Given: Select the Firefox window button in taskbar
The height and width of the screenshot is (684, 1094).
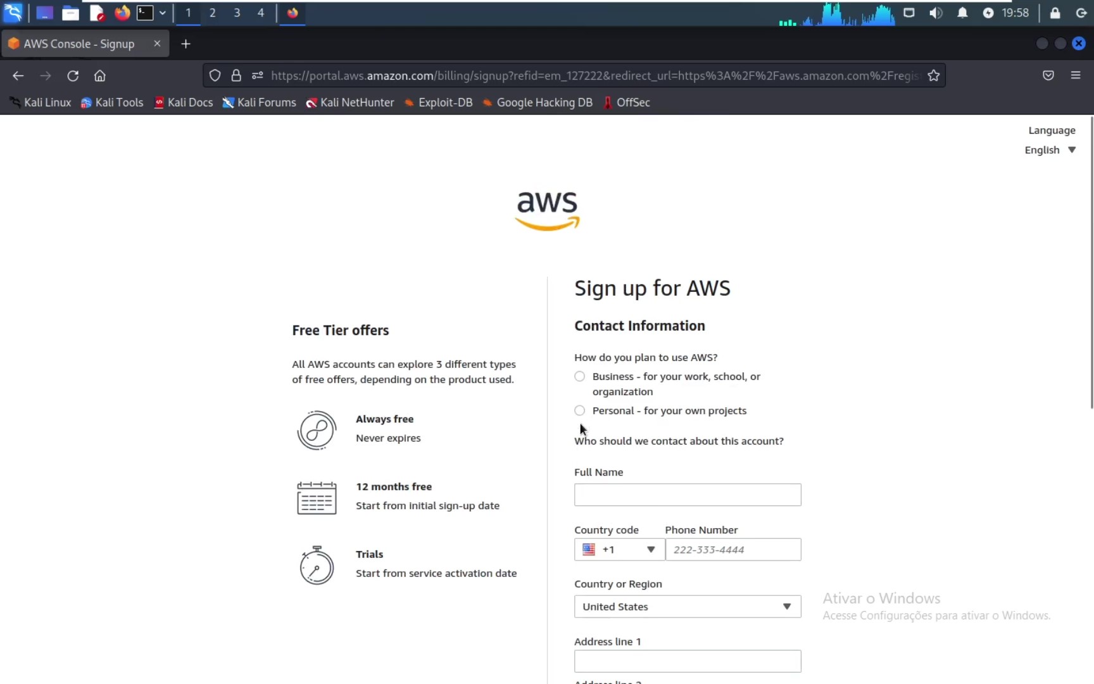Looking at the screenshot, I should [292, 13].
